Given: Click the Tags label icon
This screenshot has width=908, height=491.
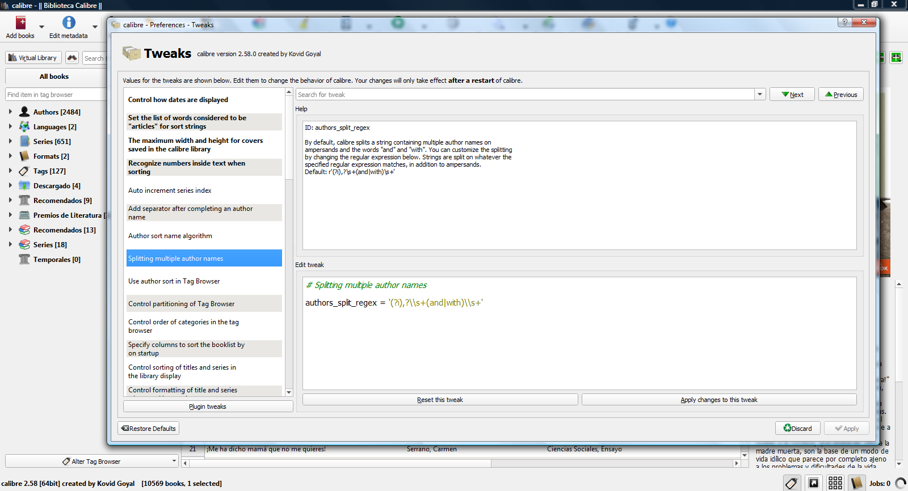Looking at the screenshot, I should [24, 171].
